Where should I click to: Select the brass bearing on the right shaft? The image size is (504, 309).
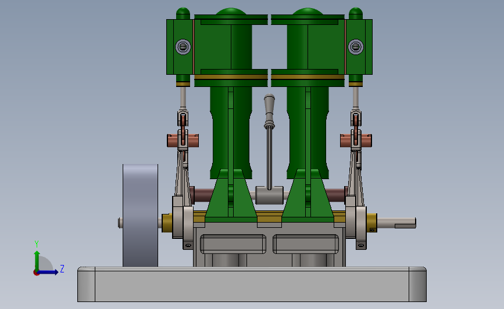point(372,223)
